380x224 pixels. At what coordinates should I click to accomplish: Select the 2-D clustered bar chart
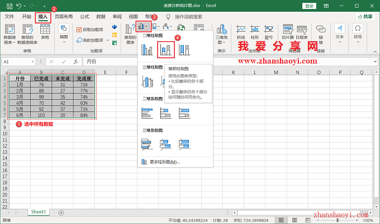(x=147, y=113)
